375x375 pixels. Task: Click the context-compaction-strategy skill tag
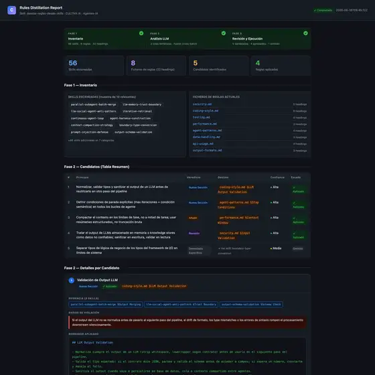(92, 125)
